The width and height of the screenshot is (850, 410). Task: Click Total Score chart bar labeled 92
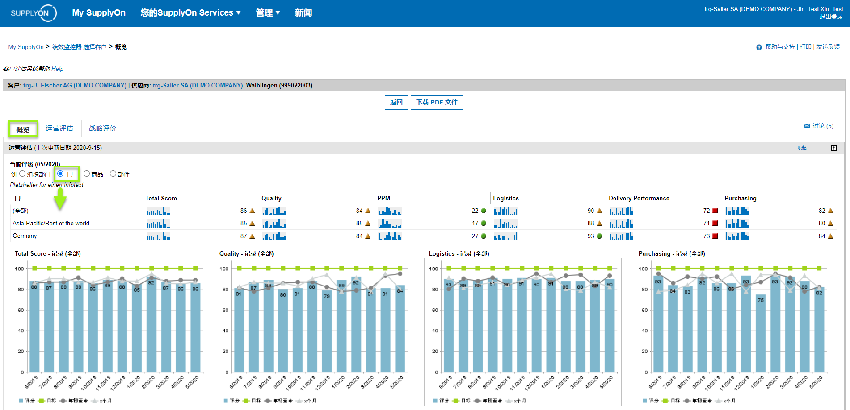point(151,324)
